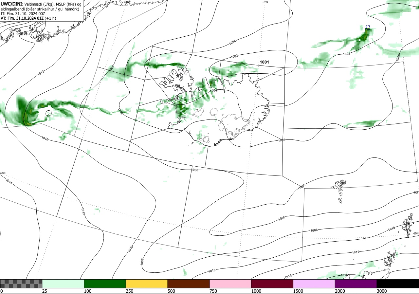
Task: Choose the brown 500–750 legend swatch
Action: coord(188,284)
